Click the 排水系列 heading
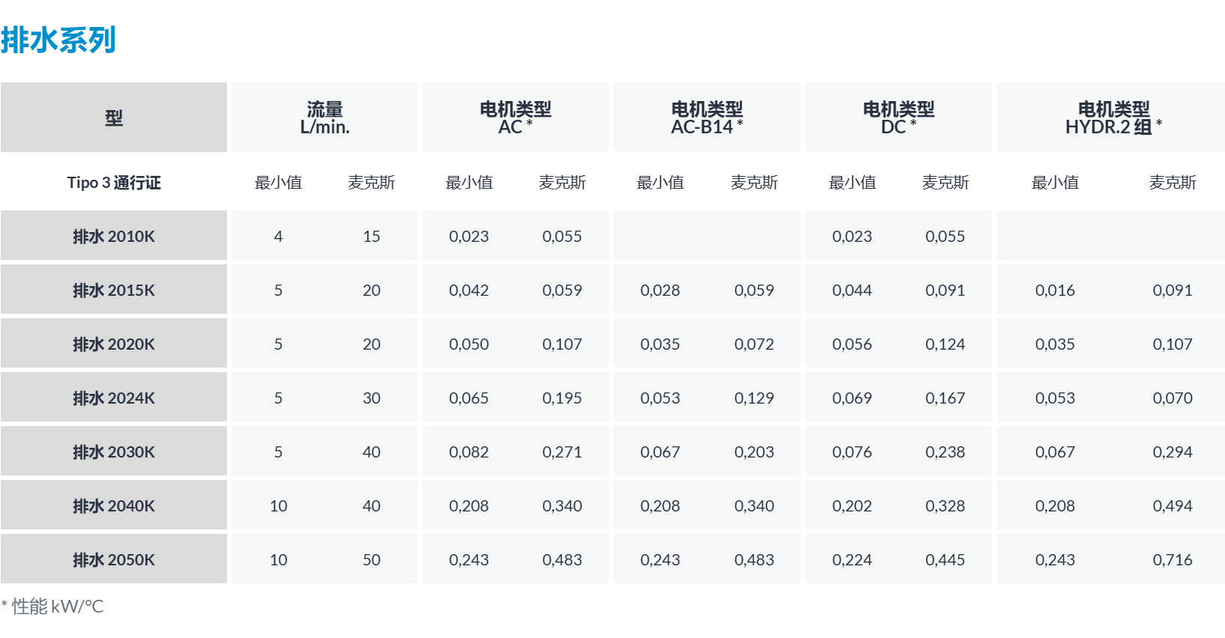The height and width of the screenshot is (638, 1225). point(58,40)
